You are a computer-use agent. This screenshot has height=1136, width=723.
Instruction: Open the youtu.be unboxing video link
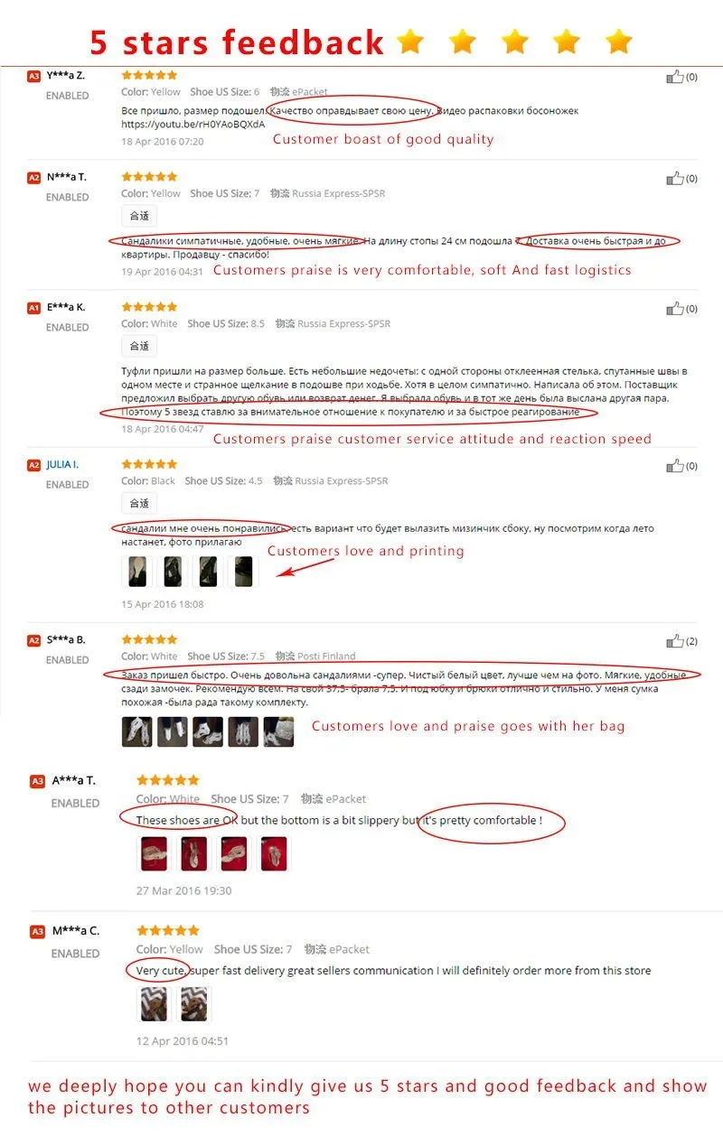coord(193,124)
